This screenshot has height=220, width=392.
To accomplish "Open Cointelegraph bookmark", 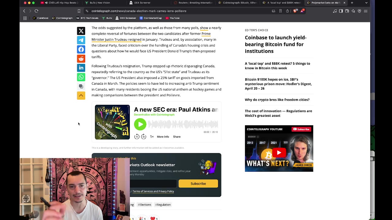I will click(62, 18).
